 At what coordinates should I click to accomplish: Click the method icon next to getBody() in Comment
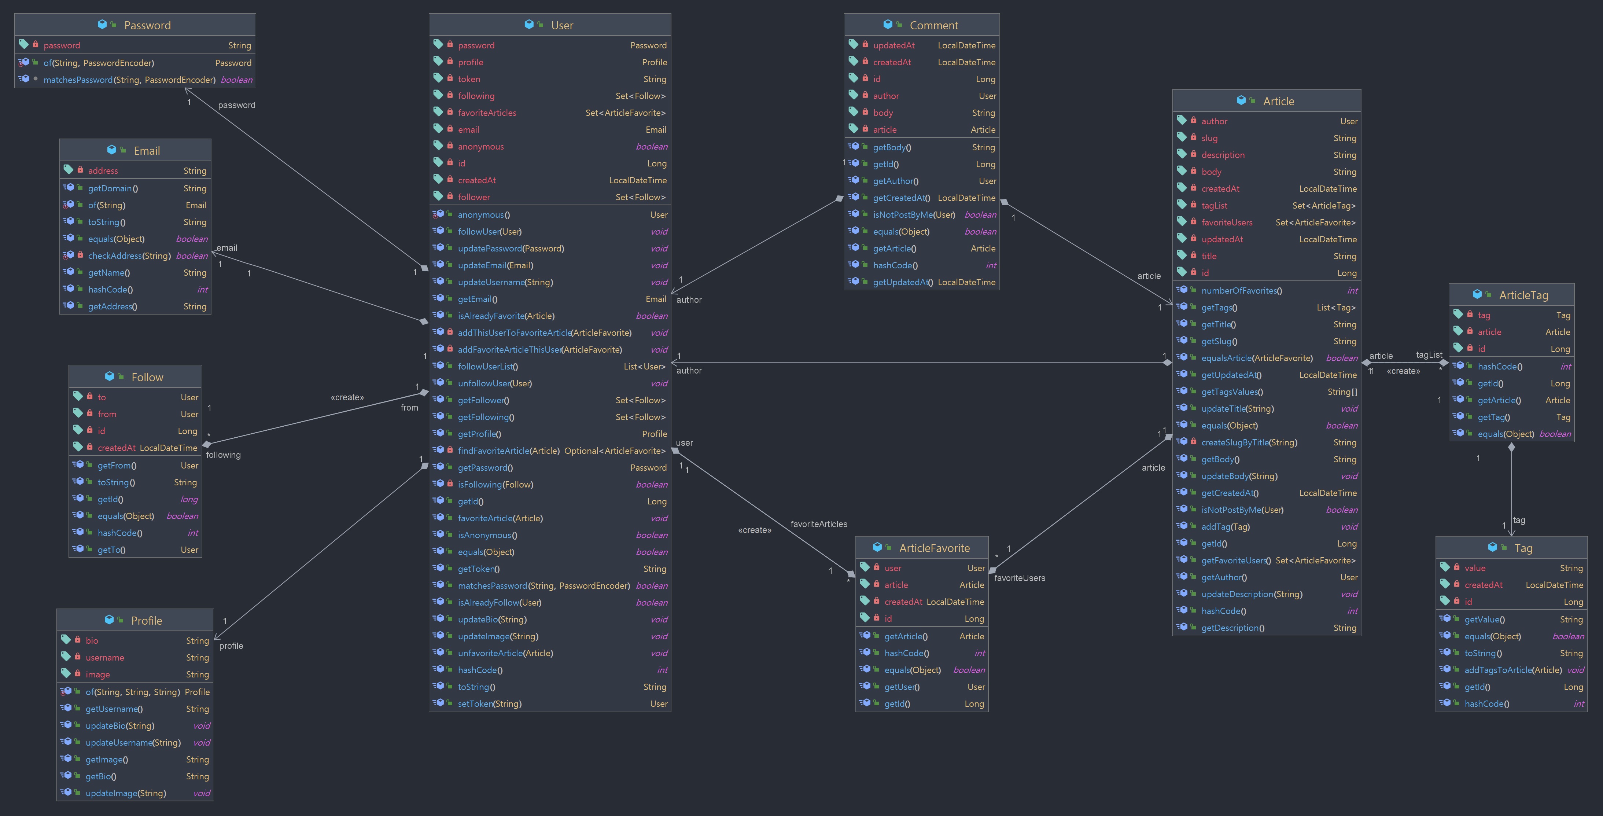[855, 147]
